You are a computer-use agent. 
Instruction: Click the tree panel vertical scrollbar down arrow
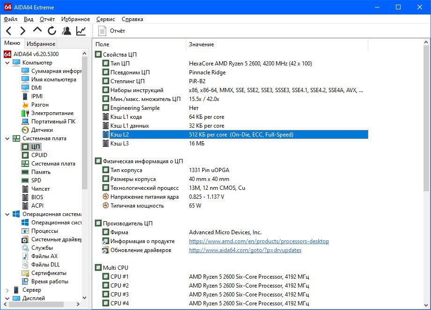(84, 298)
